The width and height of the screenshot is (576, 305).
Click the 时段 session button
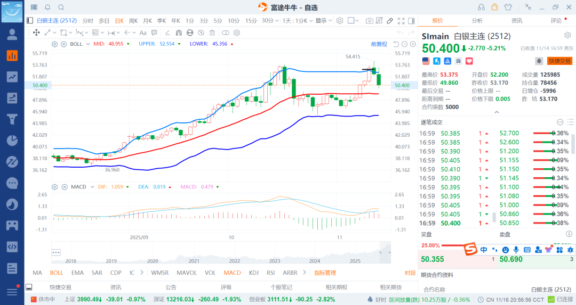pos(410,273)
